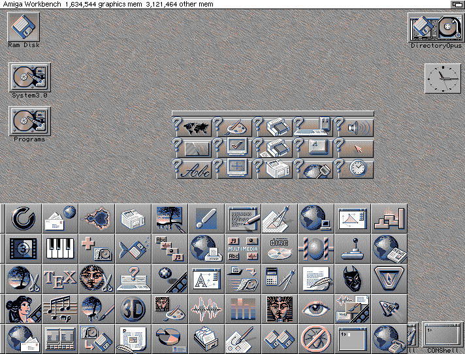465x354 pixels.
Task: Launch the woman portrait with film icon
Action: (x=24, y=309)
